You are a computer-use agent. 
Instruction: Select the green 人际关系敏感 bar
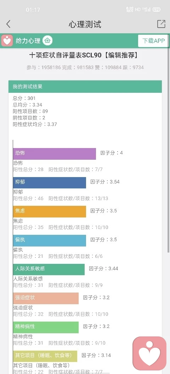pyautogui.click(x=49, y=269)
